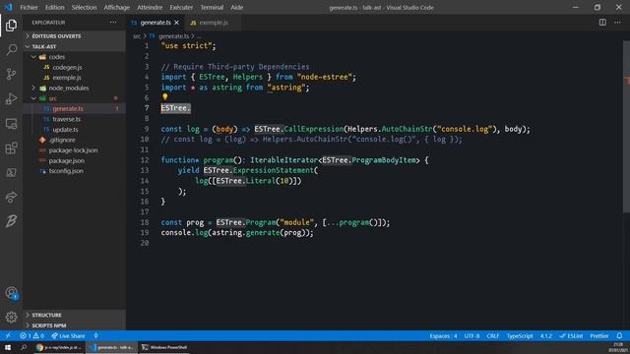630x354 pixels.
Task: Place cursor on line 7 ESTree. text
Action: click(x=175, y=108)
